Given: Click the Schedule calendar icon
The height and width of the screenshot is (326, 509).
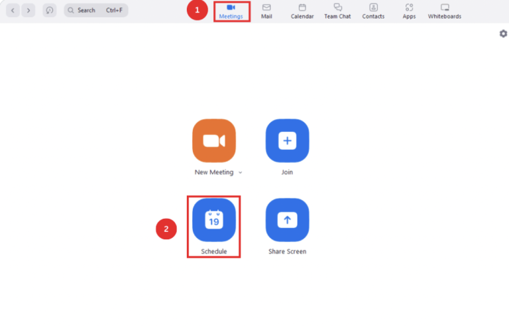Looking at the screenshot, I should pyautogui.click(x=214, y=220).
